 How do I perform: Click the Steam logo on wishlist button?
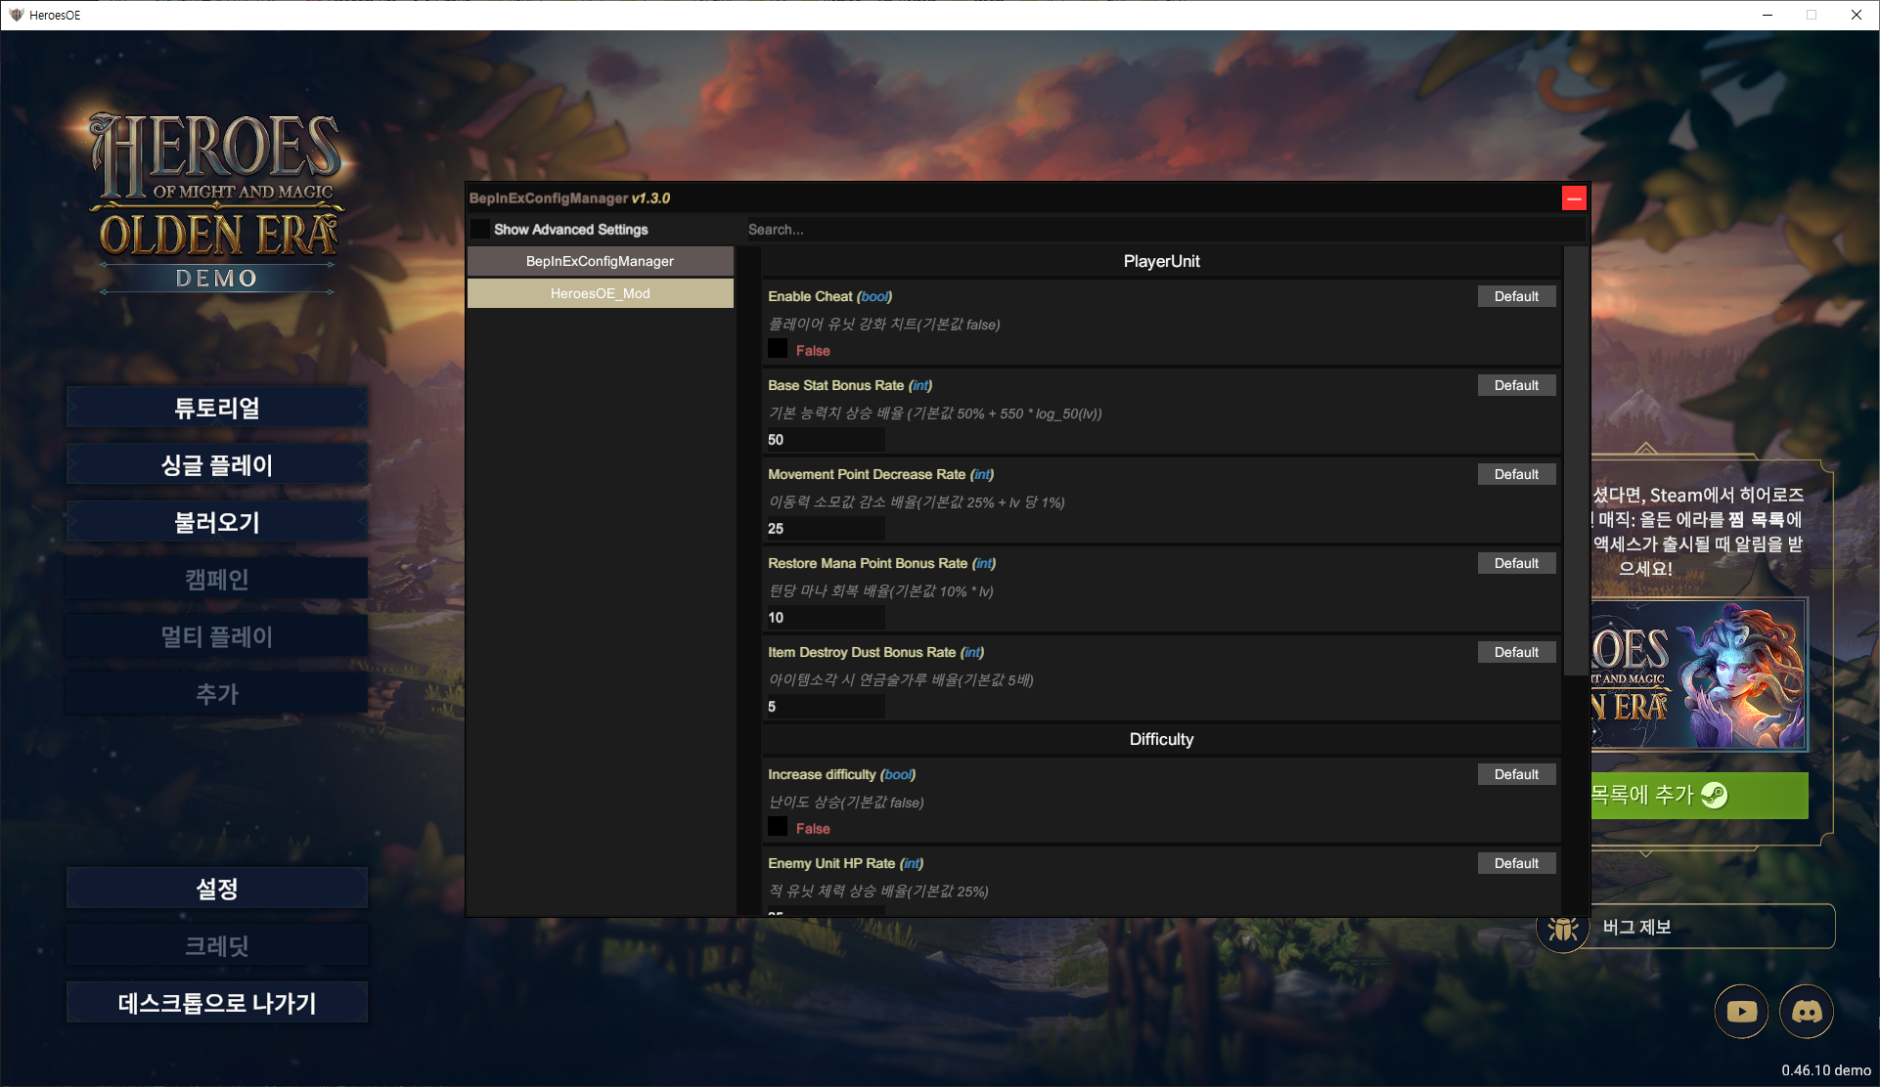1714,795
